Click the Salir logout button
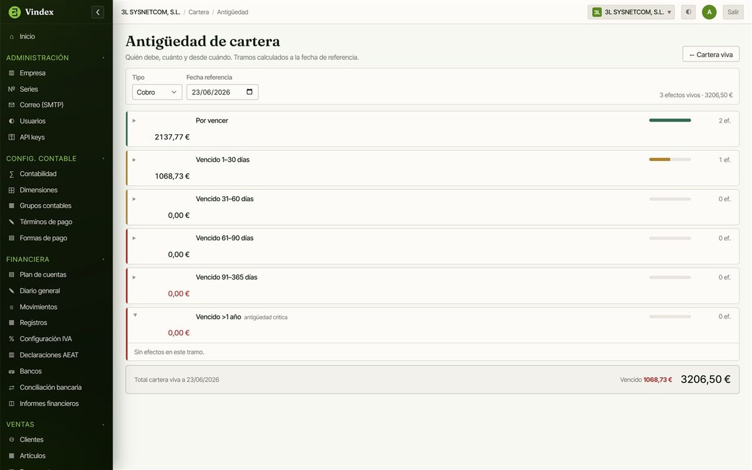This screenshot has width=752, height=470. pos(733,12)
